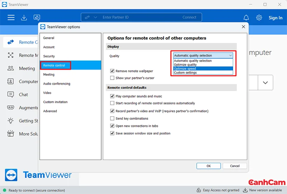Choose Optimize quality option
Image resolution: width=287 pixels, height=194 pixels.
[x=203, y=65]
